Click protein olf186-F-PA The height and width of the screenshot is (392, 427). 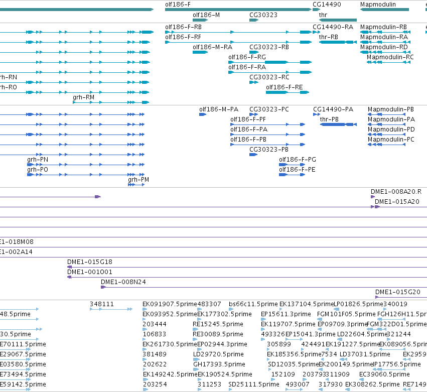[249, 129]
